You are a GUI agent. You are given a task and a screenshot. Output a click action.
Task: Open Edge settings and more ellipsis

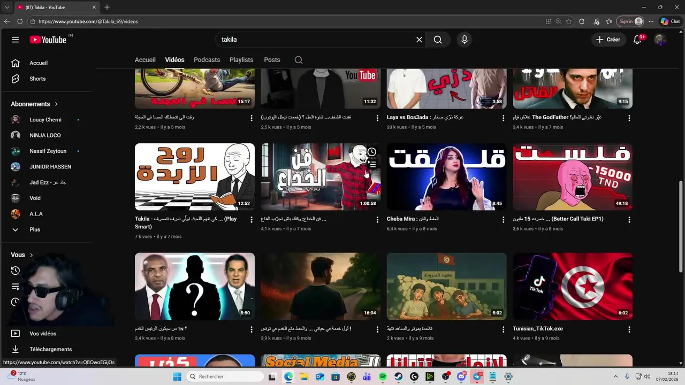coord(651,21)
